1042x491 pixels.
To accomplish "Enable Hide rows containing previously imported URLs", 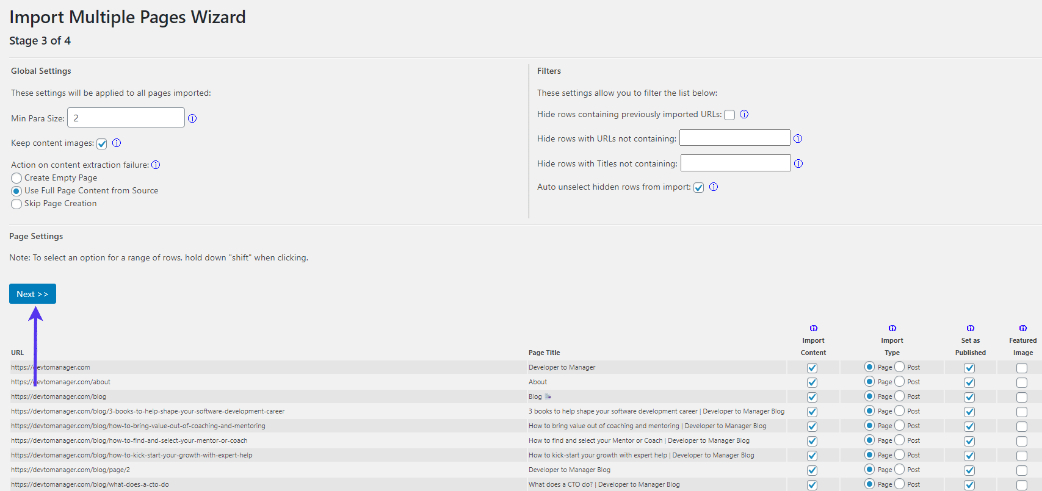I will [729, 115].
